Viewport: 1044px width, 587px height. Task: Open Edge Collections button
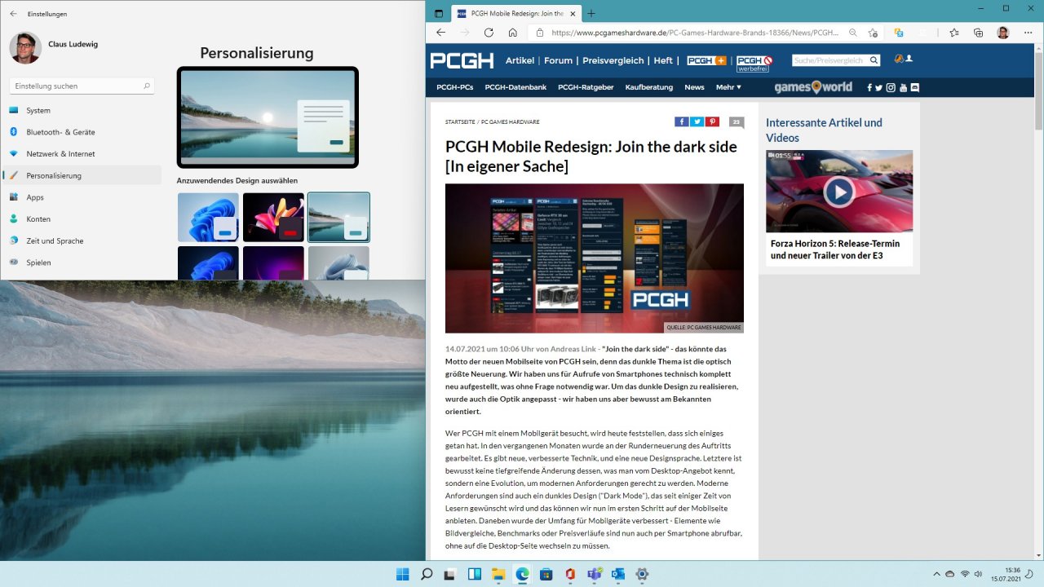point(979,33)
